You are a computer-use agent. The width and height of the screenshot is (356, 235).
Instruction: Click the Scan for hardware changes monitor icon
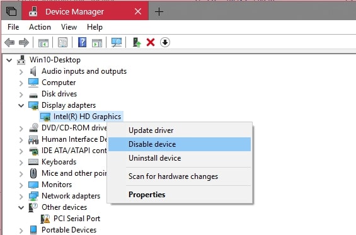(x=117, y=42)
